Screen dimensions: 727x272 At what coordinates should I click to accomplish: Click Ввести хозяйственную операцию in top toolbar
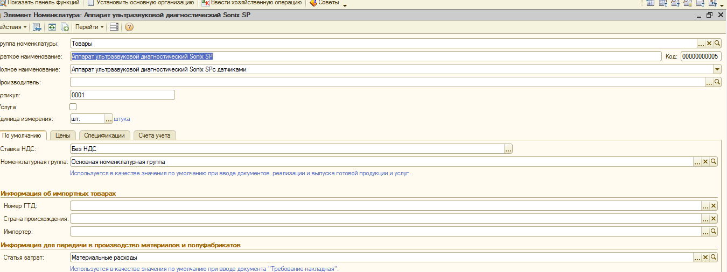pos(251,3)
